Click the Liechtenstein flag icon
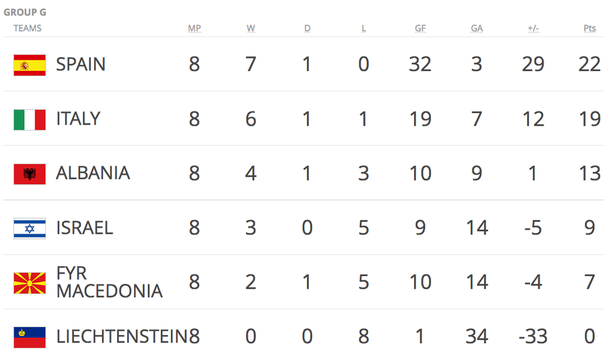The height and width of the screenshot is (354, 604). (30, 338)
